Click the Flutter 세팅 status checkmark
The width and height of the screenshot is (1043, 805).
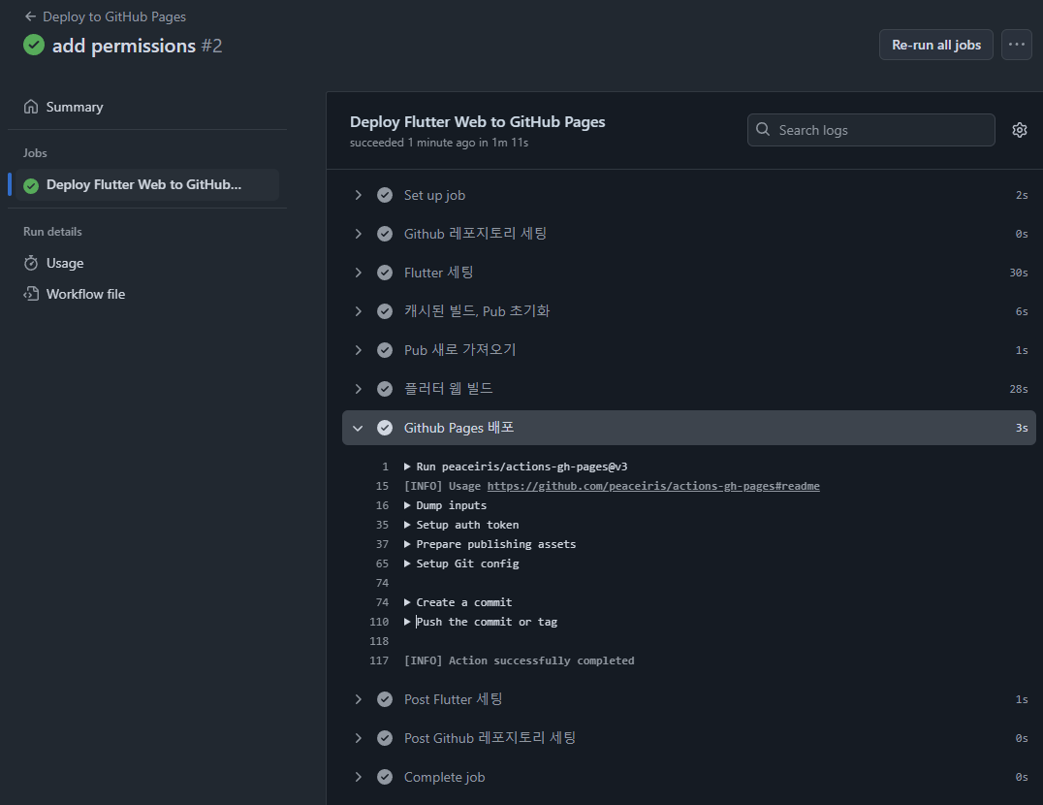(x=385, y=273)
